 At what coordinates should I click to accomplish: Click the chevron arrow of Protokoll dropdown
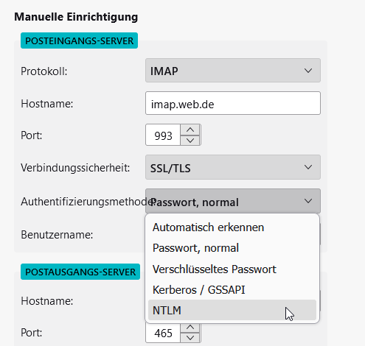(308, 71)
